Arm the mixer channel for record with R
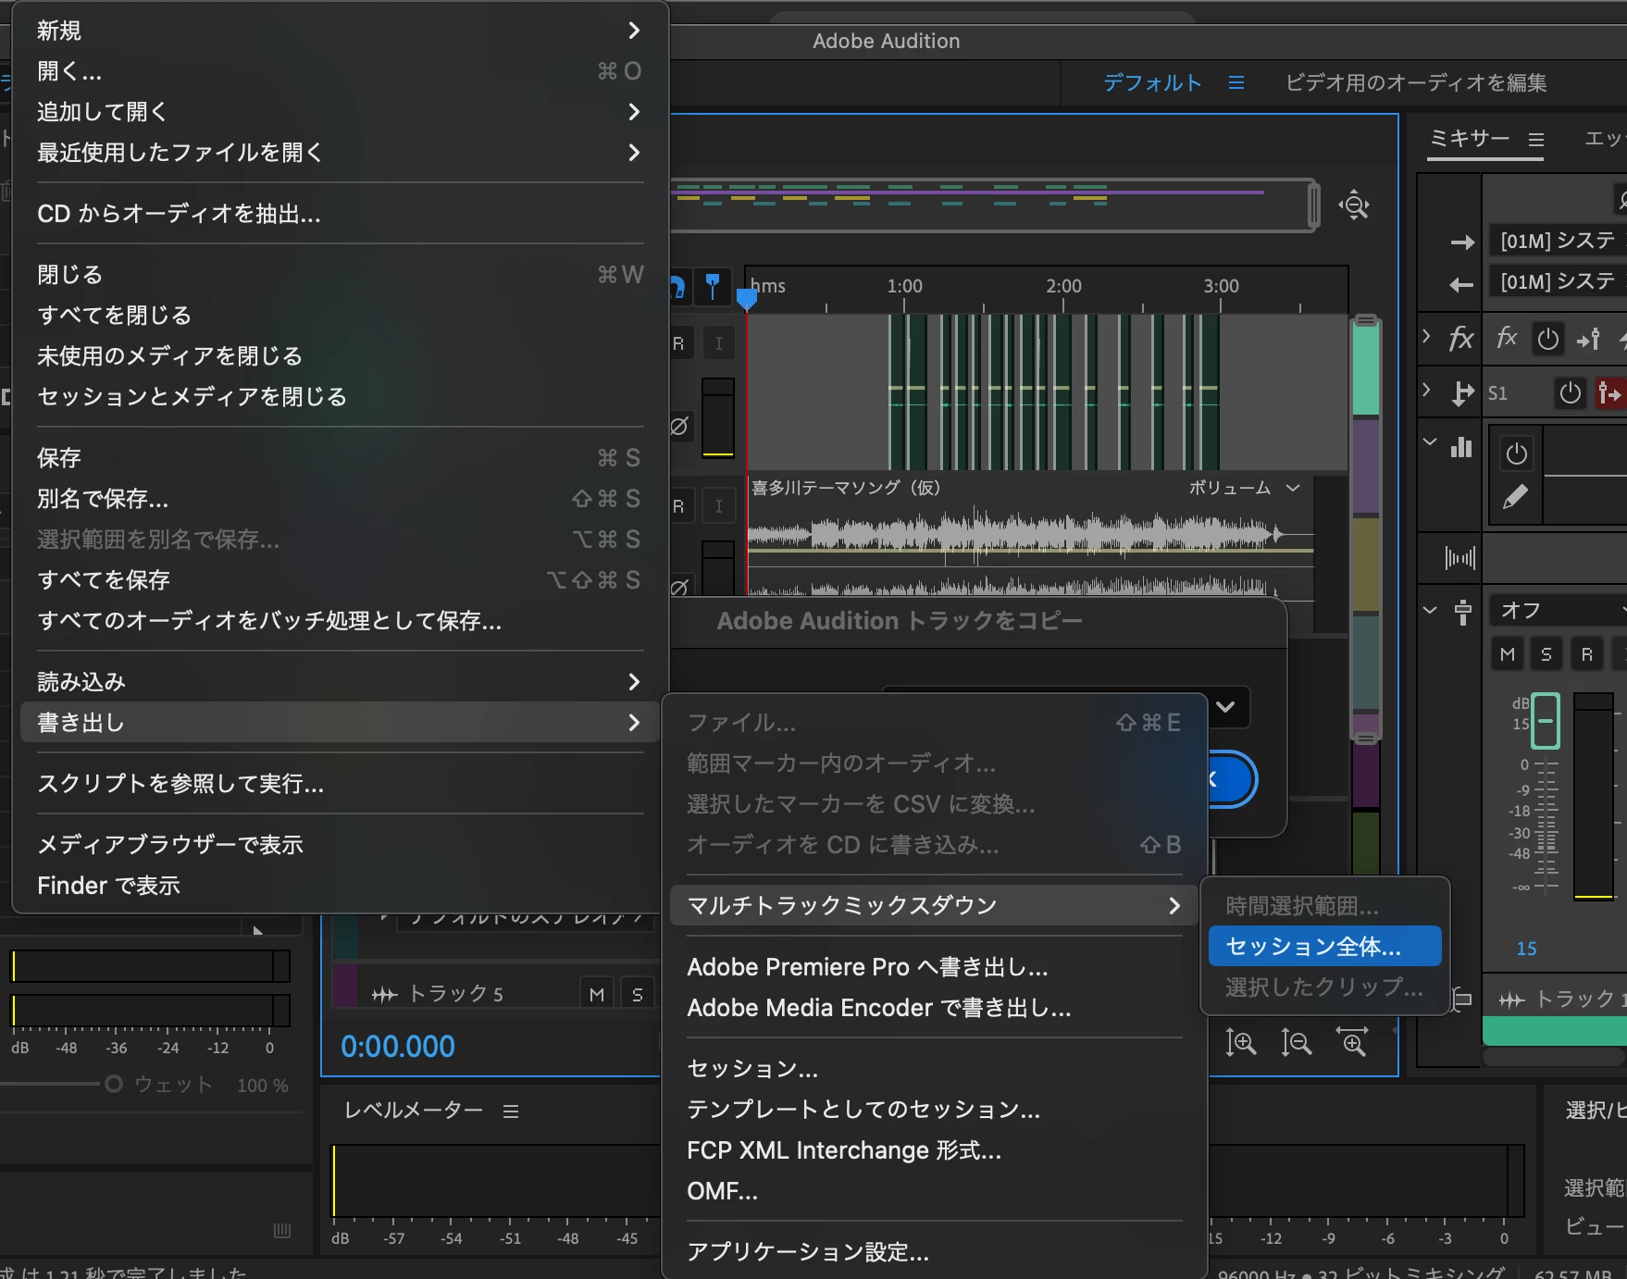 (x=1587, y=654)
